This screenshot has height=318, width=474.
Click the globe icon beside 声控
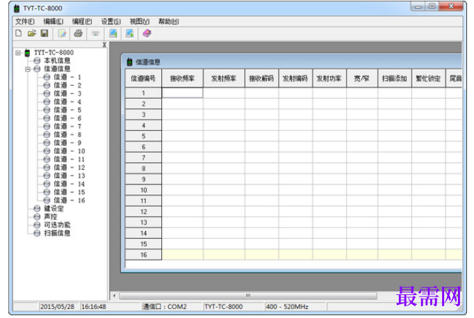37,216
